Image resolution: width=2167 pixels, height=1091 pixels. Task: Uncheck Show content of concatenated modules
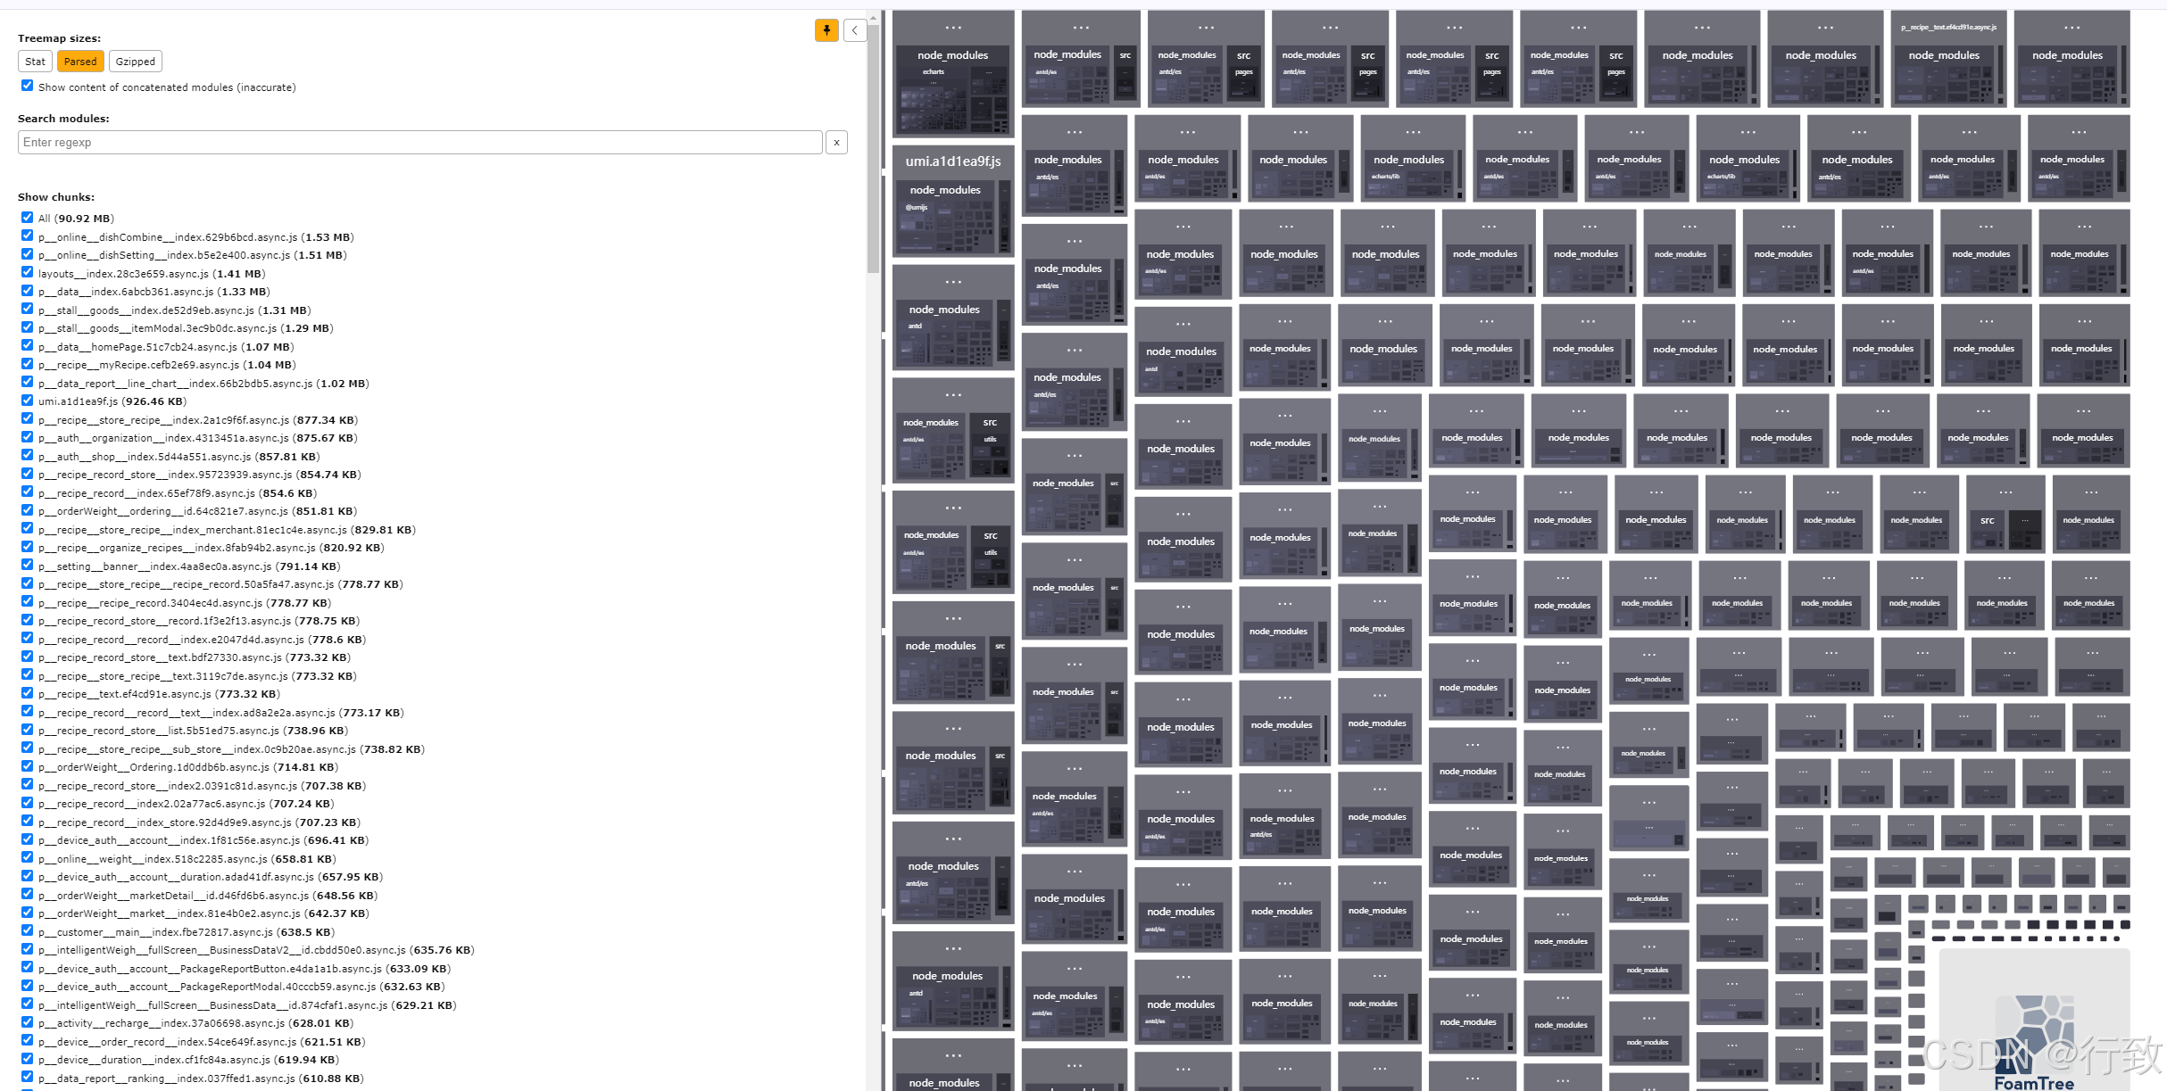point(27,85)
